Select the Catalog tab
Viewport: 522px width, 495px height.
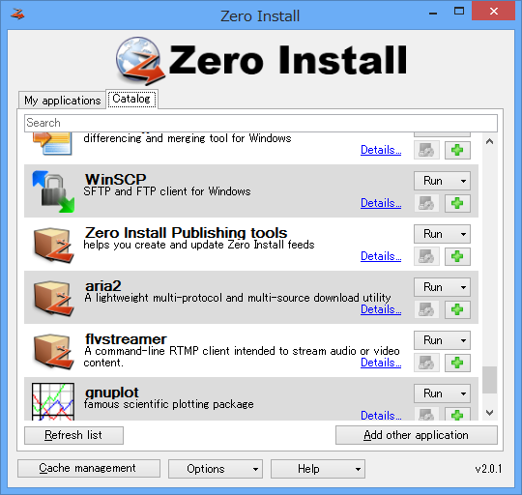coord(131,99)
